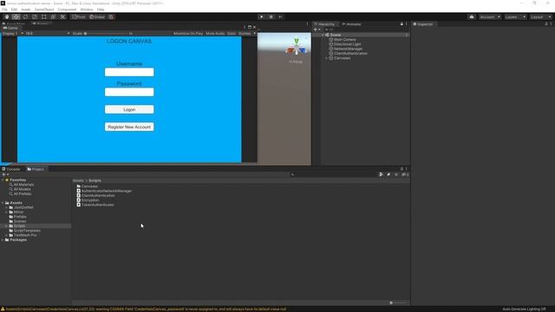Toggle the Hierarchy panel lock

pyautogui.click(x=402, y=24)
